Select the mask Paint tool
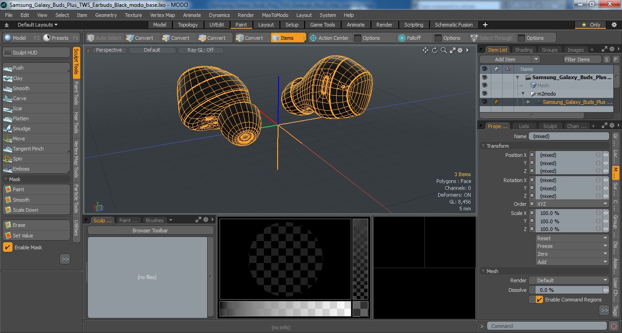This screenshot has width=622, height=333. coord(37,189)
